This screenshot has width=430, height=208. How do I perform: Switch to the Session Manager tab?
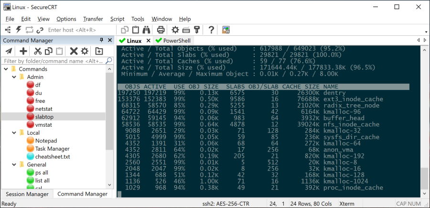pos(26,194)
